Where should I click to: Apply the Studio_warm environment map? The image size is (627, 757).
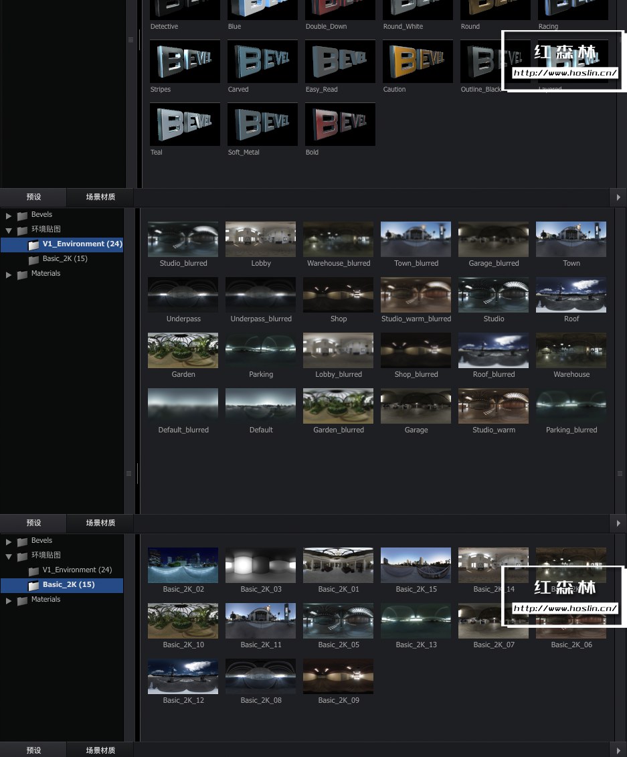(x=493, y=406)
